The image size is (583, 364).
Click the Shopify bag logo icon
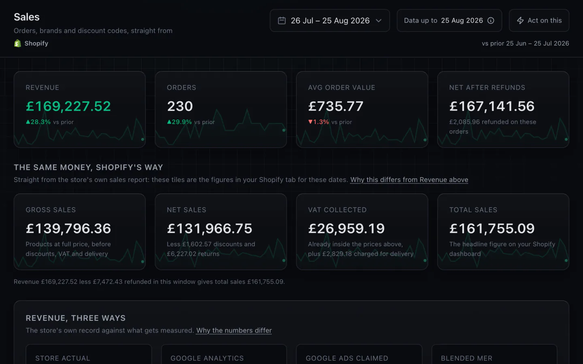(x=17, y=43)
